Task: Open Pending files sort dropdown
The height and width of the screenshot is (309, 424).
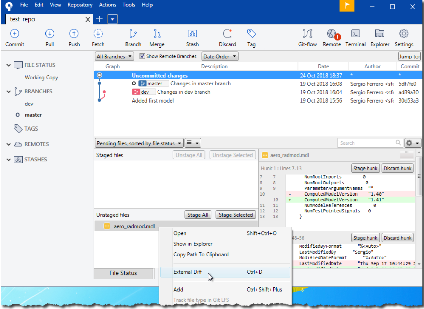Action: [x=139, y=143]
